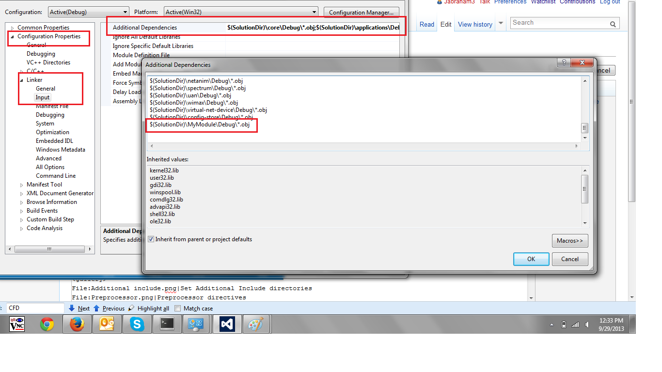Screen dimensions: 662x372
Task: Collapse the Configuration Properties node
Action: point(12,36)
